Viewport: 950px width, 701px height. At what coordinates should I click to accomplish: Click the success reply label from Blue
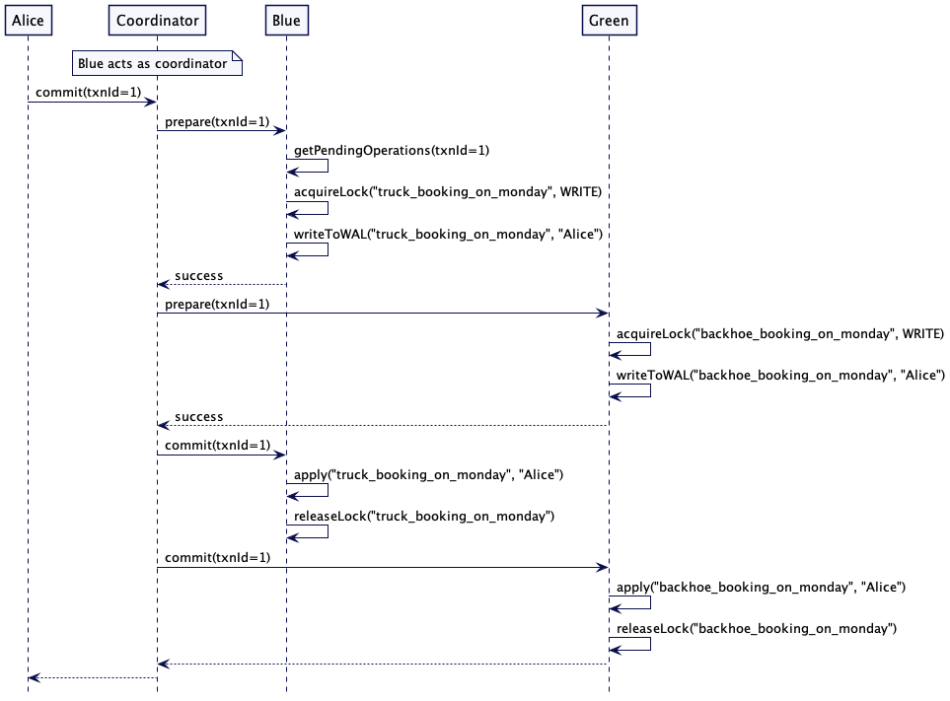pyautogui.click(x=198, y=276)
